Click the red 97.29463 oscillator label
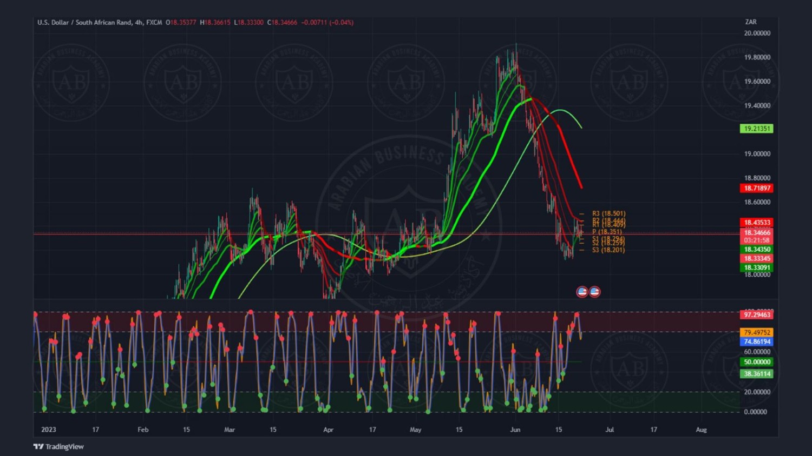This screenshot has height=456, width=812. point(757,315)
